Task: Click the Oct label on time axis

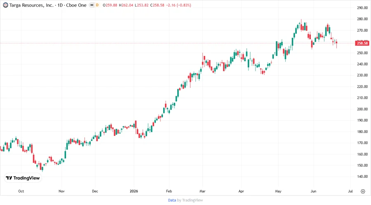Action: 21,191
